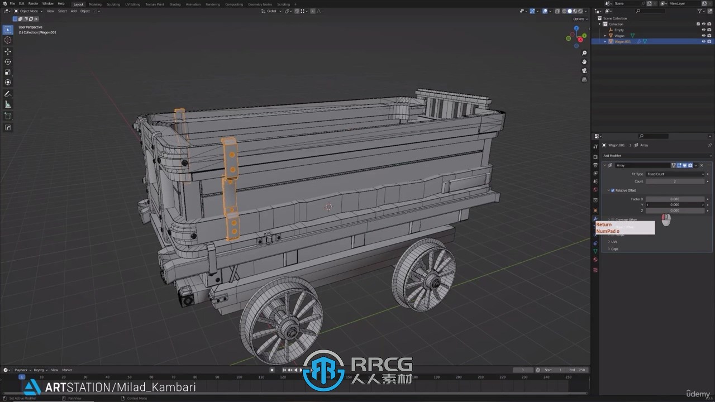Open World properties tab
This screenshot has width=715, height=402.
coord(595,190)
